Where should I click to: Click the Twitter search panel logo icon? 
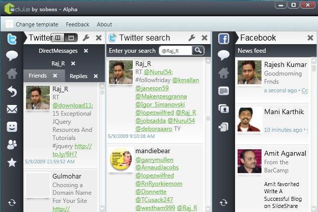(112, 38)
